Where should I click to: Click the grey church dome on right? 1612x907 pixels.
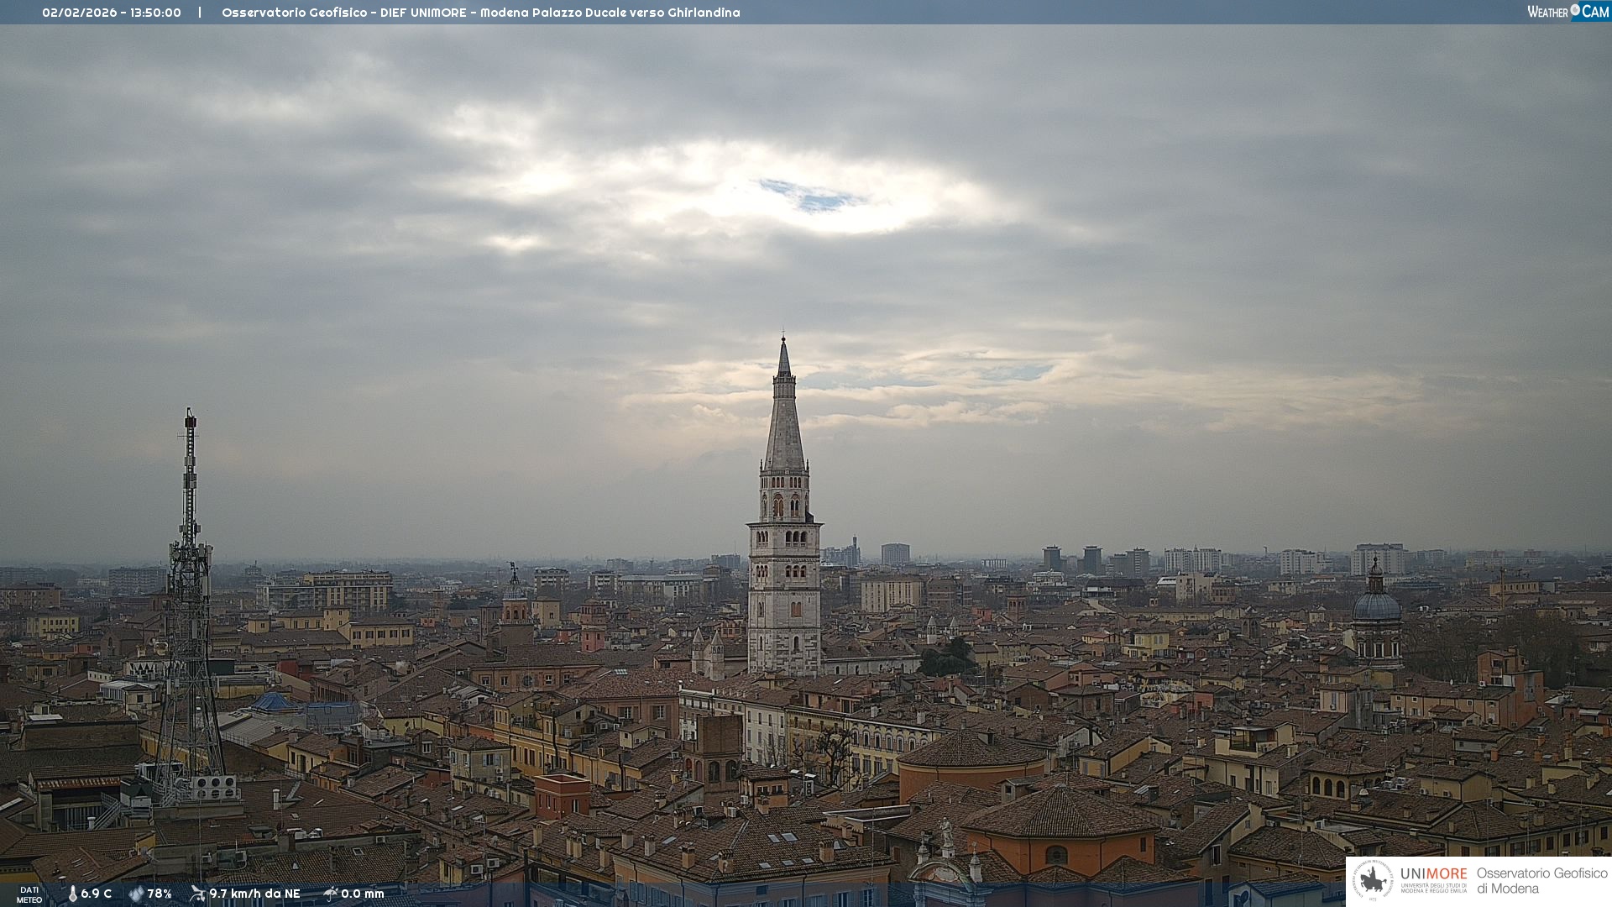point(1376,606)
